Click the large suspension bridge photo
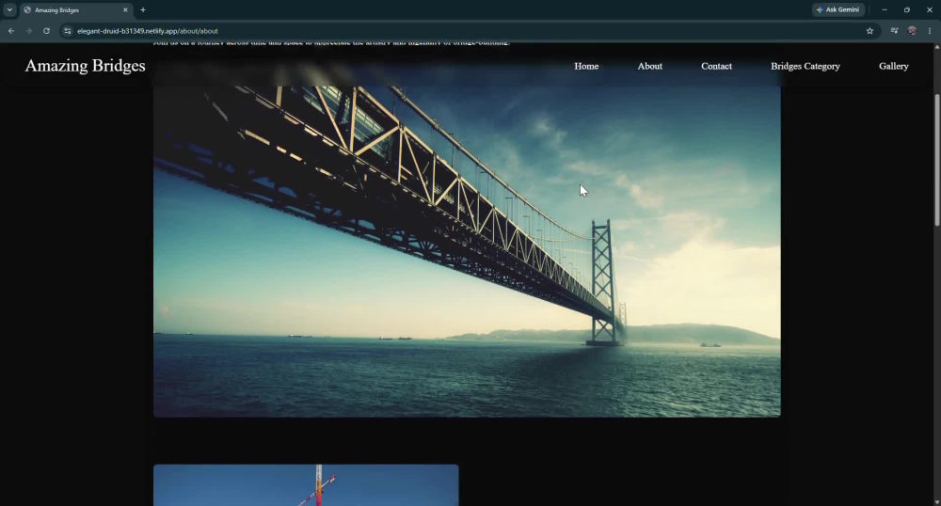Image resolution: width=941 pixels, height=506 pixels. (x=467, y=251)
